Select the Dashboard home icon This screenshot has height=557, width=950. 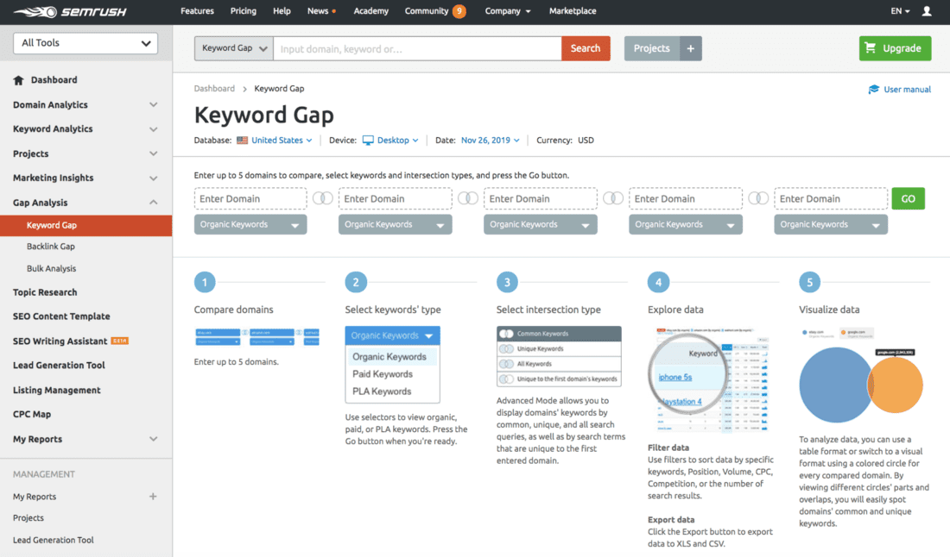tap(21, 79)
